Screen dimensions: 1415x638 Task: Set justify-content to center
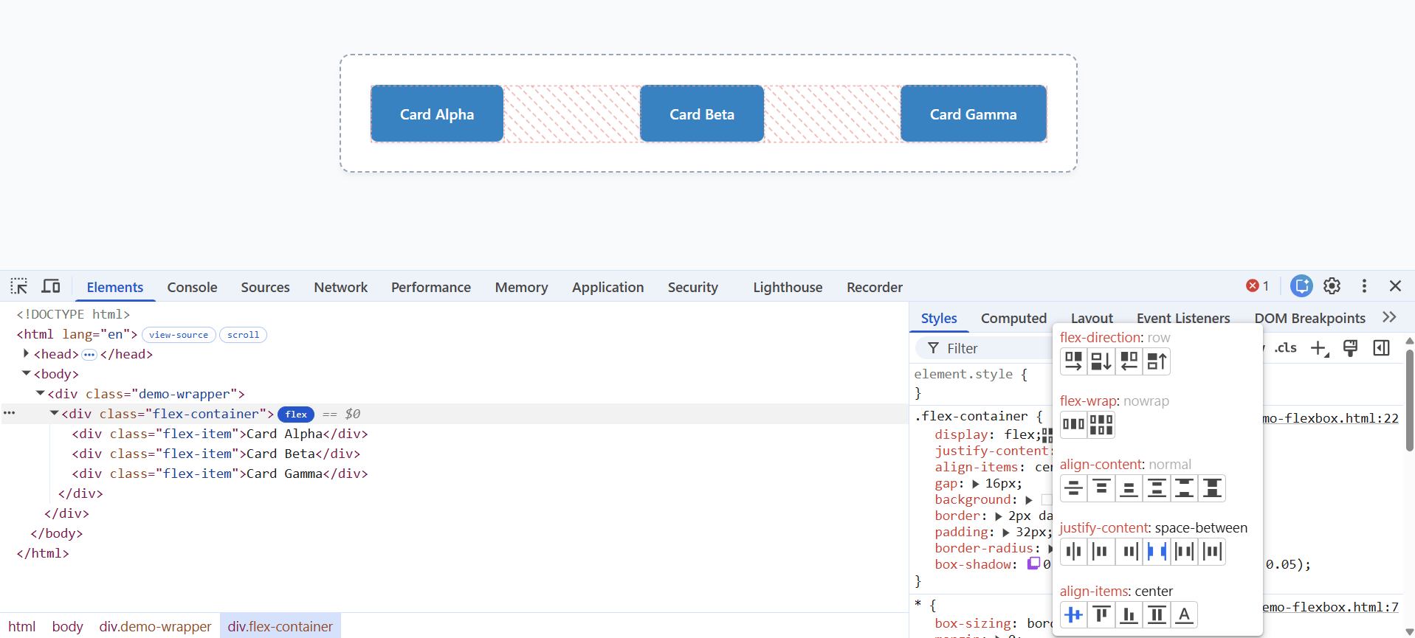click(x=1073, y=552)
